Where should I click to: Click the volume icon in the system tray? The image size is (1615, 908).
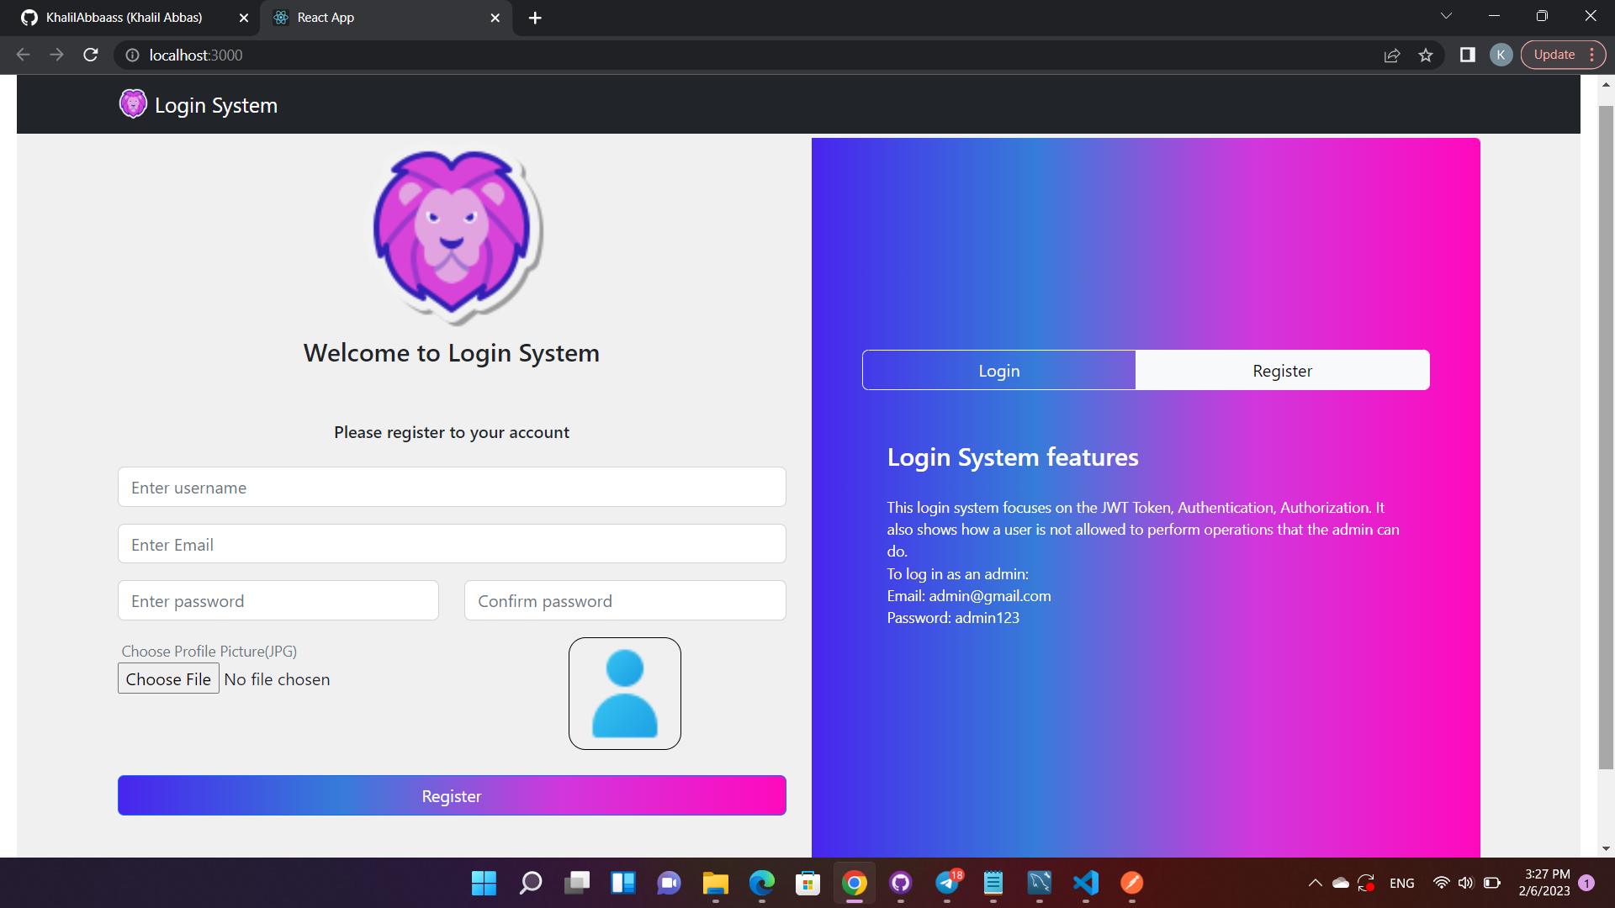pyautogui.click(x=1466, y=883)
